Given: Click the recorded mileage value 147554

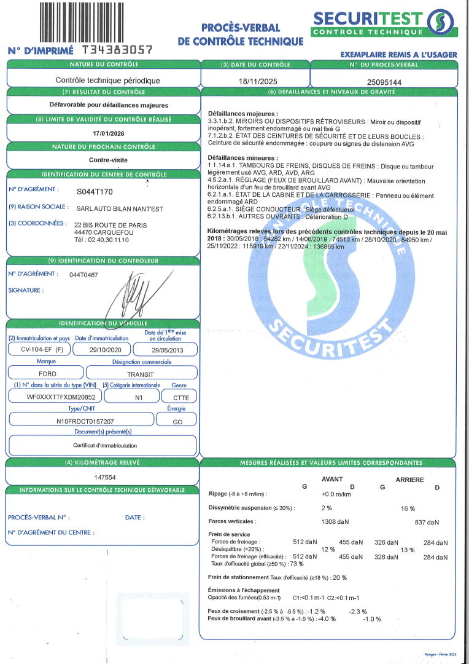Looking at the screenshot, I should click(104, 476).
